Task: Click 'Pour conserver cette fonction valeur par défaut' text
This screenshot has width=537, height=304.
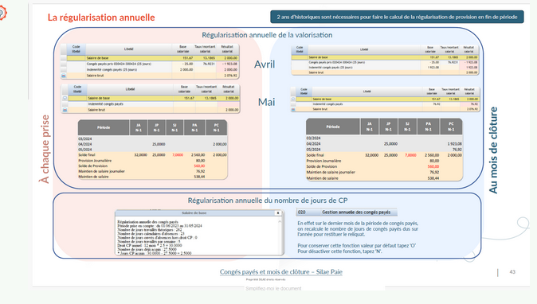Action: (356, 246)
